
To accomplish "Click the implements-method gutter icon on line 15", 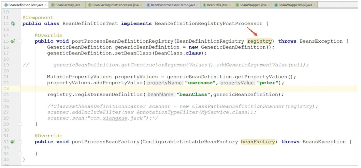I will click(x=13, y=41).
